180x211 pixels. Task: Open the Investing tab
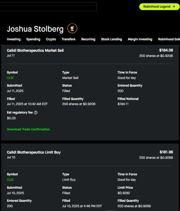tap(14, 39)
